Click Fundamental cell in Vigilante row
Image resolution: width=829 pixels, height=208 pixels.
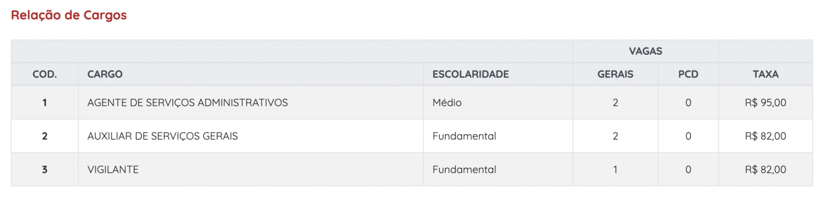[498, 170]
